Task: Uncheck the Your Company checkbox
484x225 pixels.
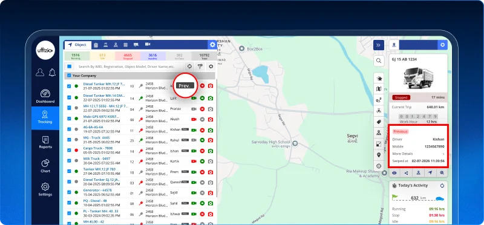Action: point(69,76)
